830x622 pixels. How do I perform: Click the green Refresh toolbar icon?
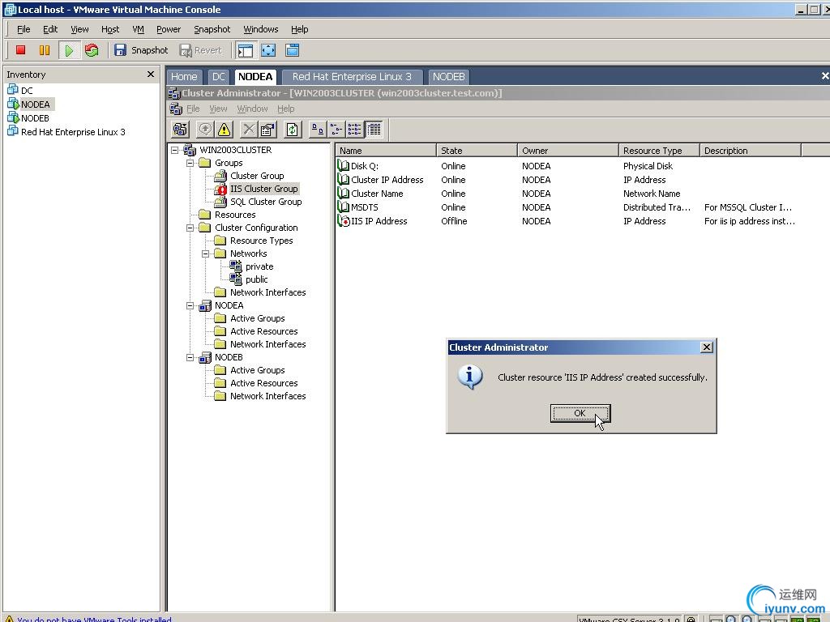pyautogui.click(x=292, y=129)
